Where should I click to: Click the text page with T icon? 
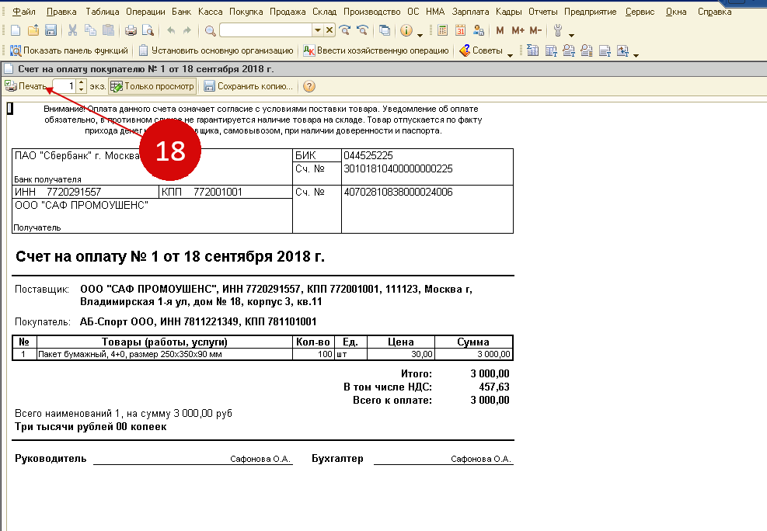click(x=605, y=50)
